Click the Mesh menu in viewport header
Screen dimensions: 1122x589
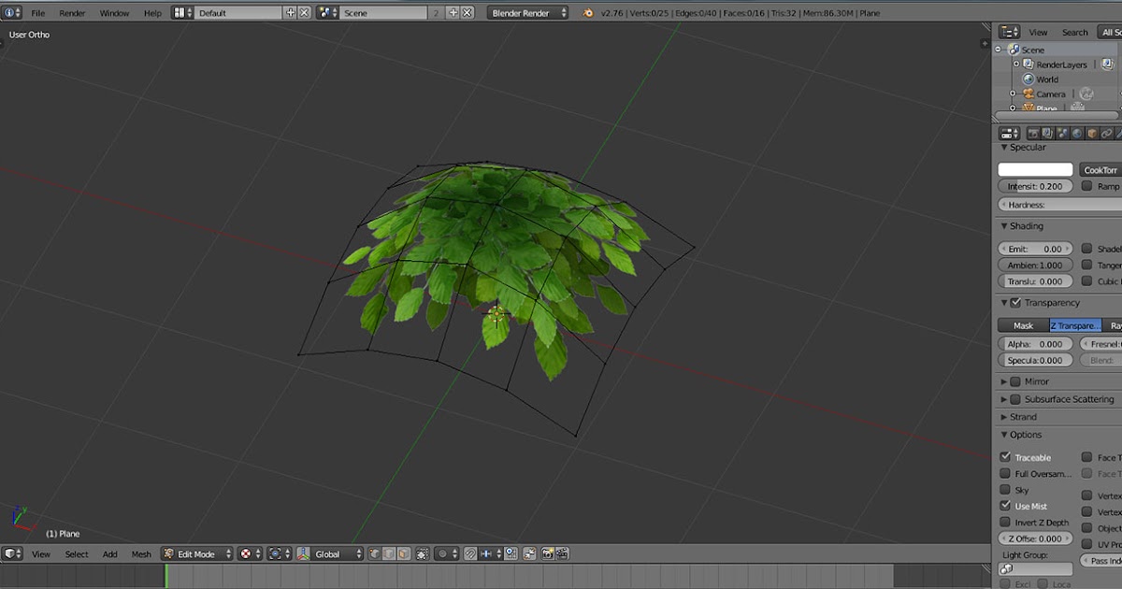pyautogui.click(x=140, y=553)
